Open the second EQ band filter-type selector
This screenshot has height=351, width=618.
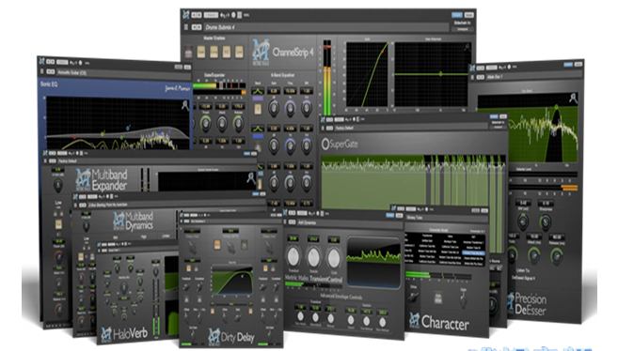[258, 129]
